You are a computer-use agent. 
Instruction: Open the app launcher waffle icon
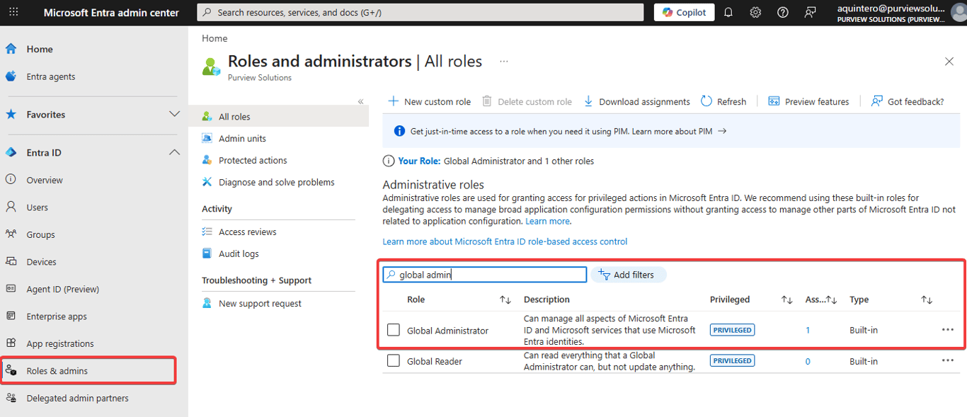(13, 12)
